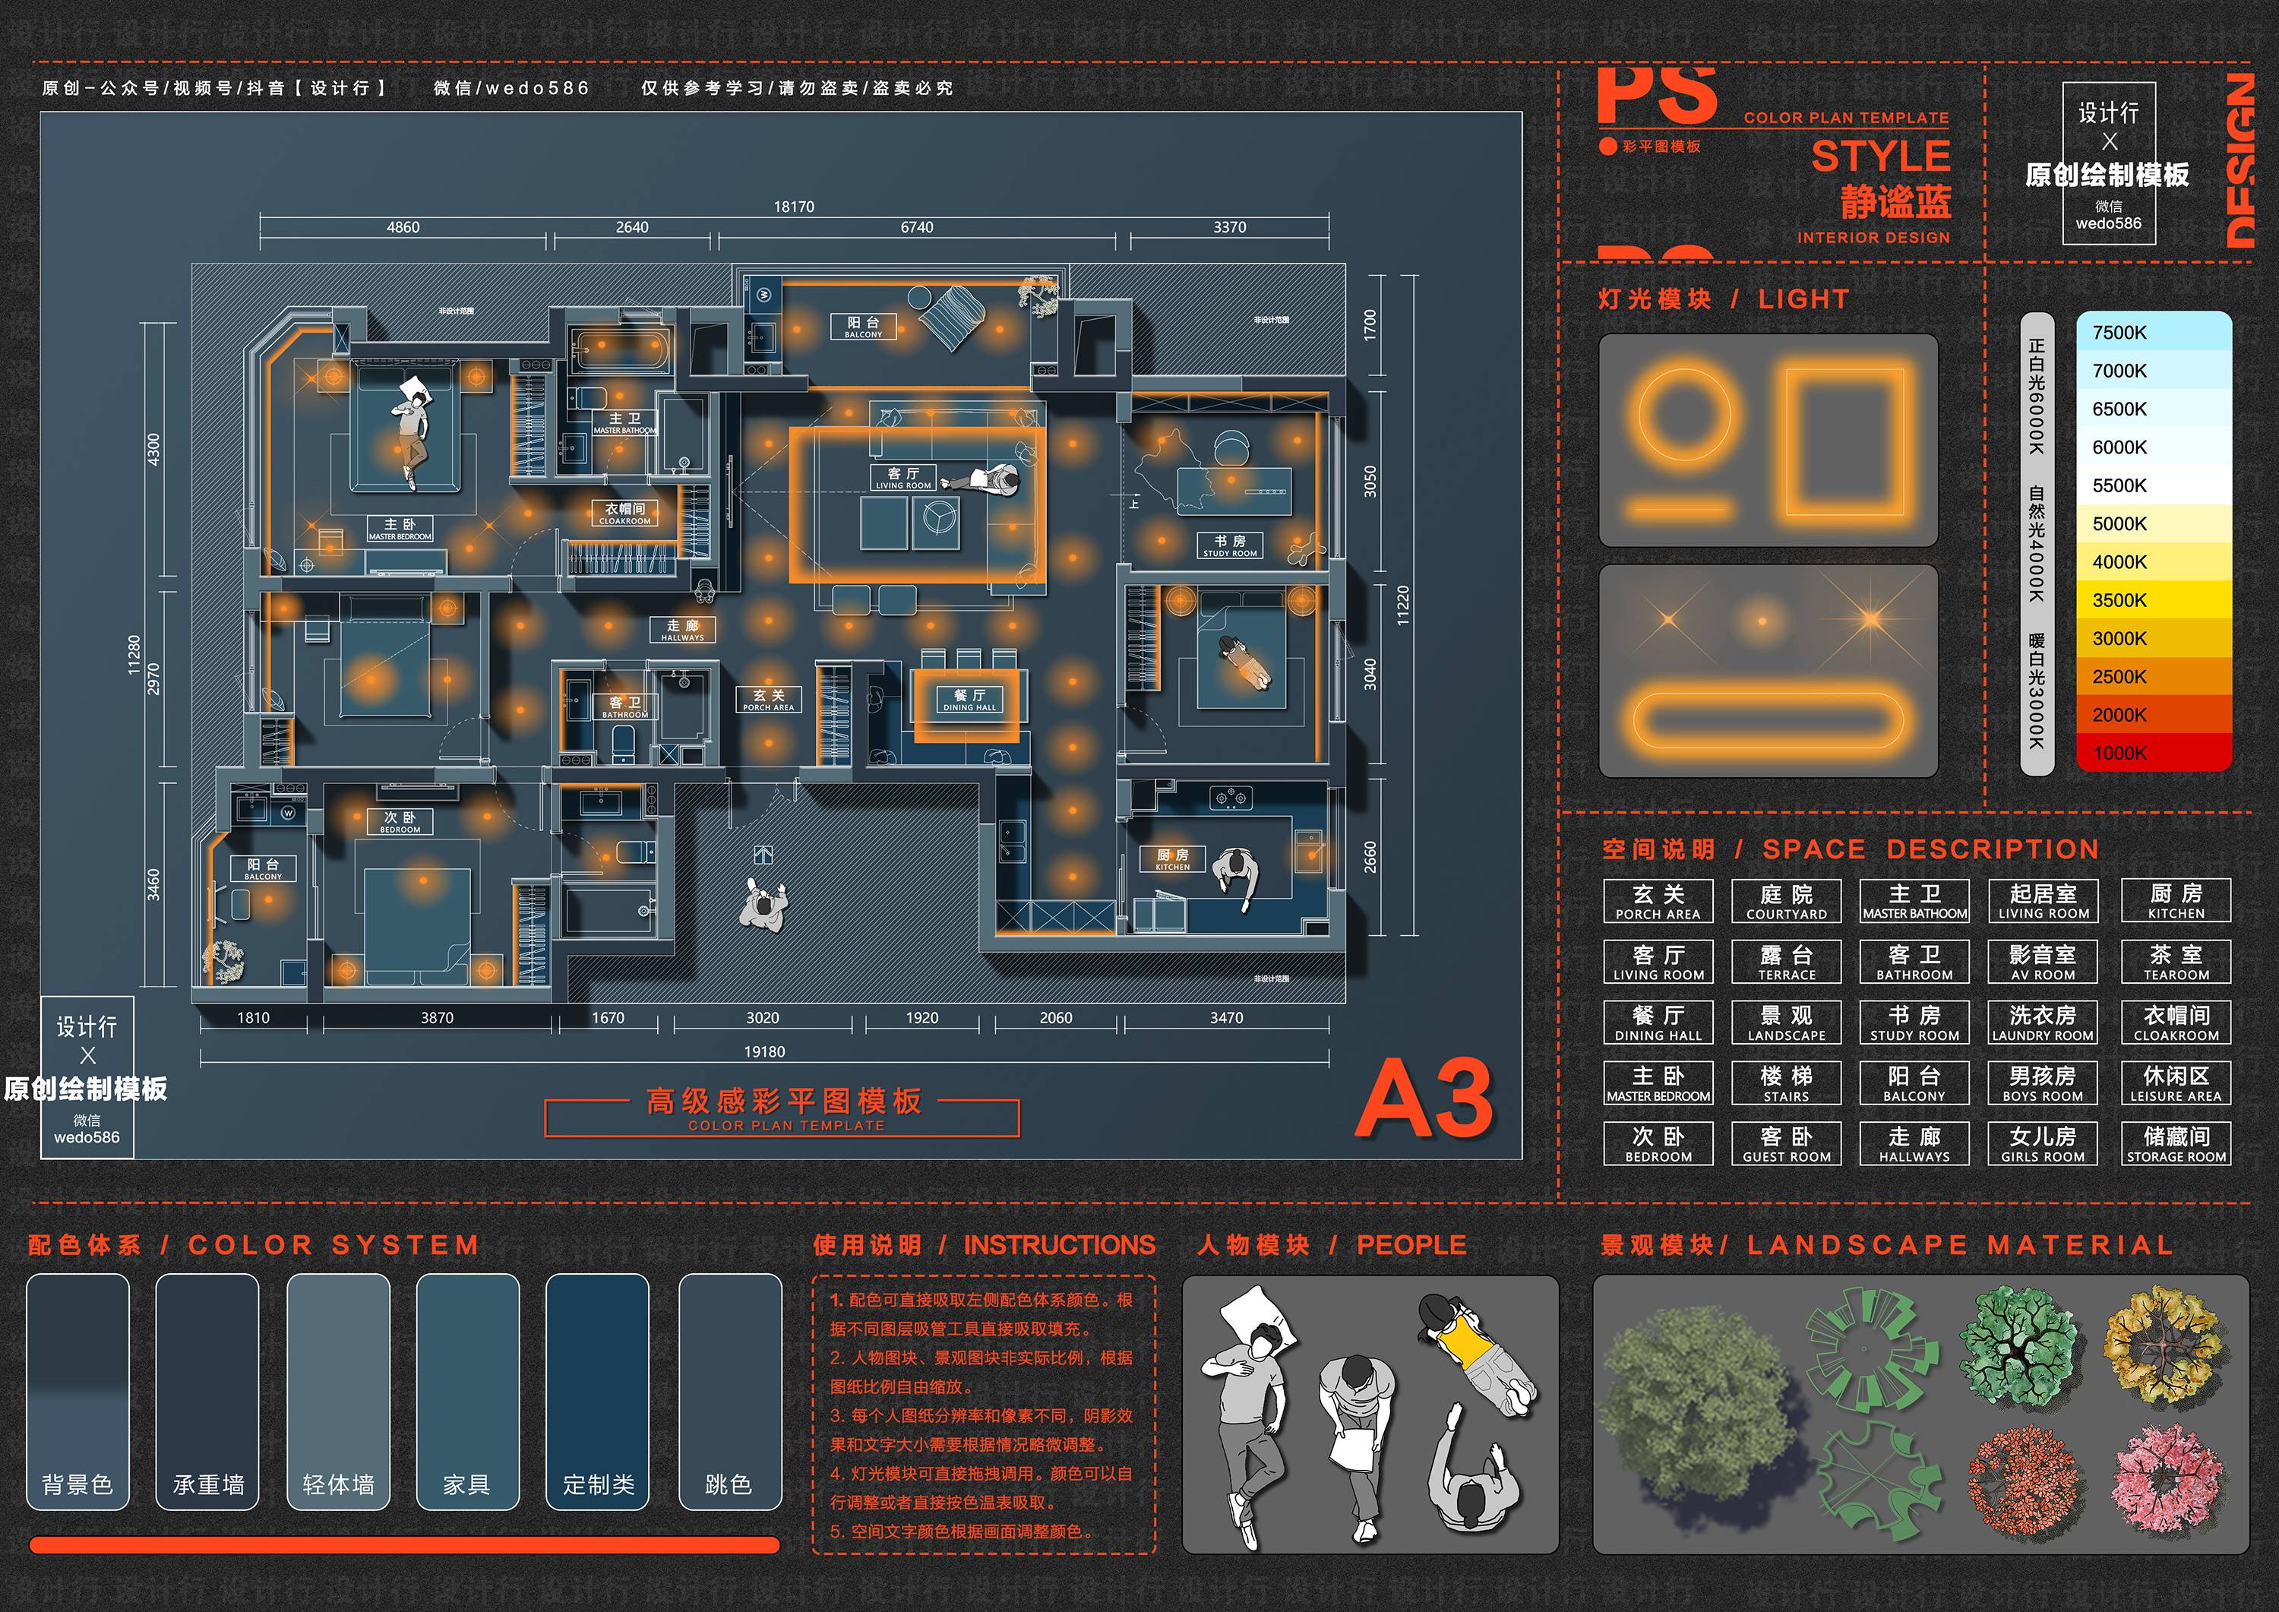Select the ring-shaped glowing light in the light module

[1684, 416]
